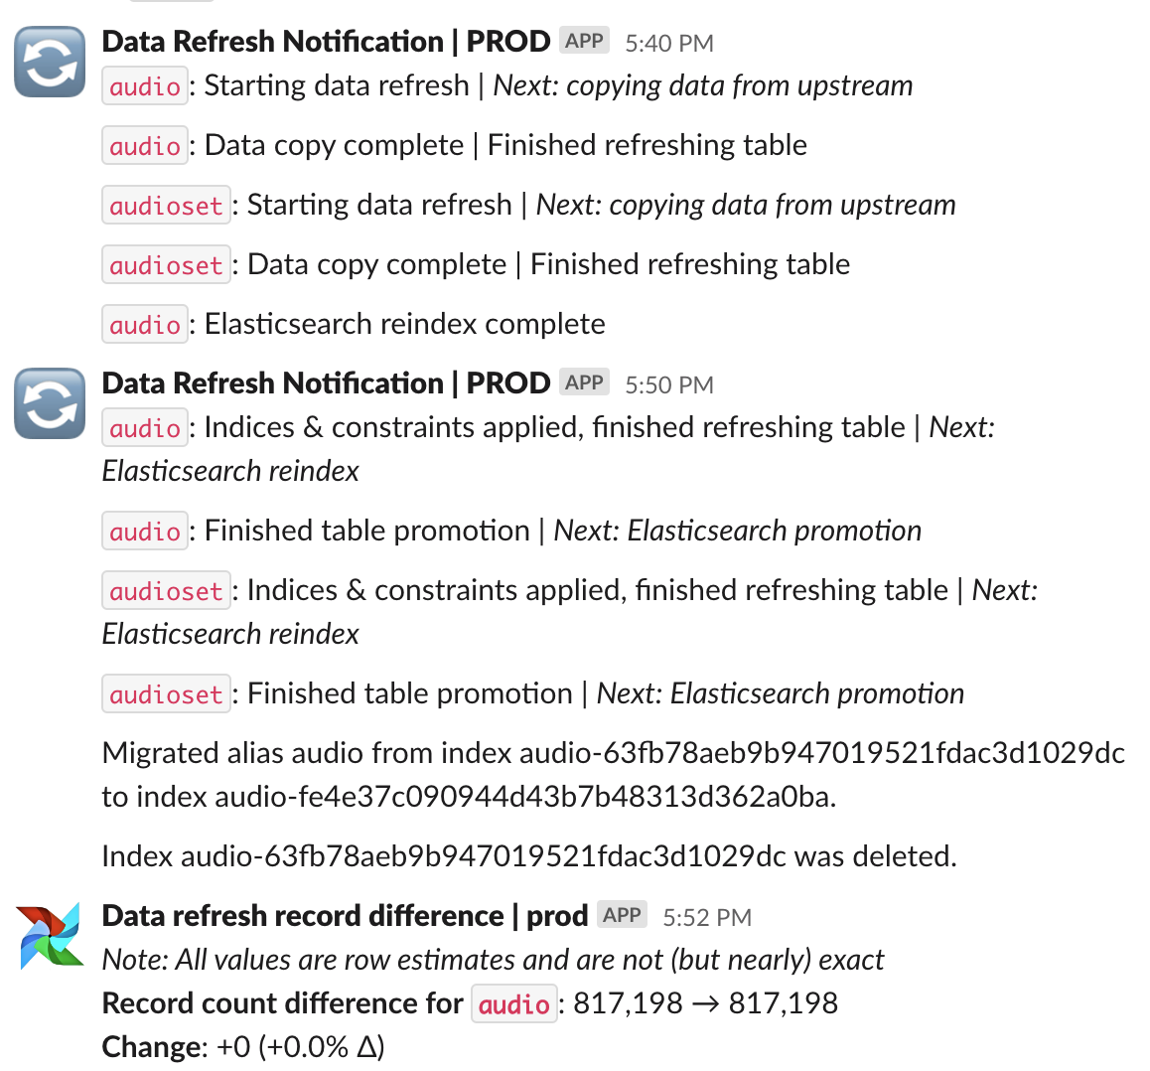Click the 5:50 PM timestamp
Screen dimensions: 1150x1071
pyautogui.click(x=667, y=383)
